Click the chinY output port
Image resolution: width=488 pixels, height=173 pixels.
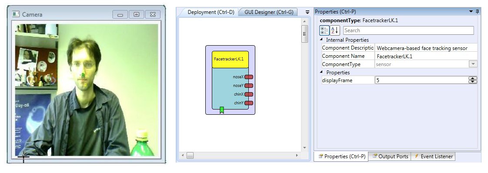coord(249,103)
